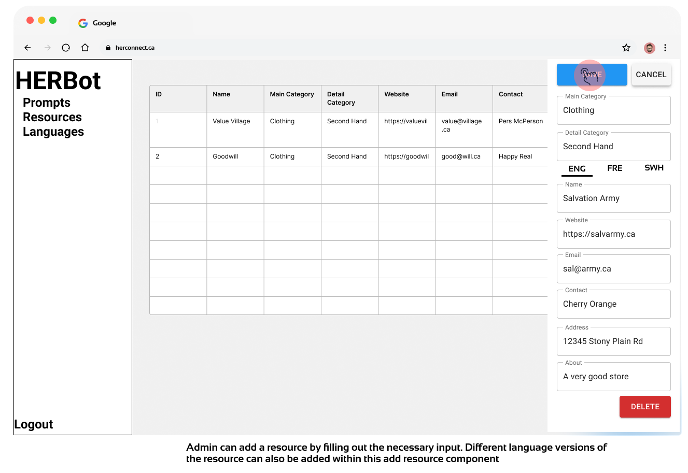Viewport: 688px width, 473px height.
Task: Reload the page with refresh icon
Action: pyautogui.click(x=66, y=48)
